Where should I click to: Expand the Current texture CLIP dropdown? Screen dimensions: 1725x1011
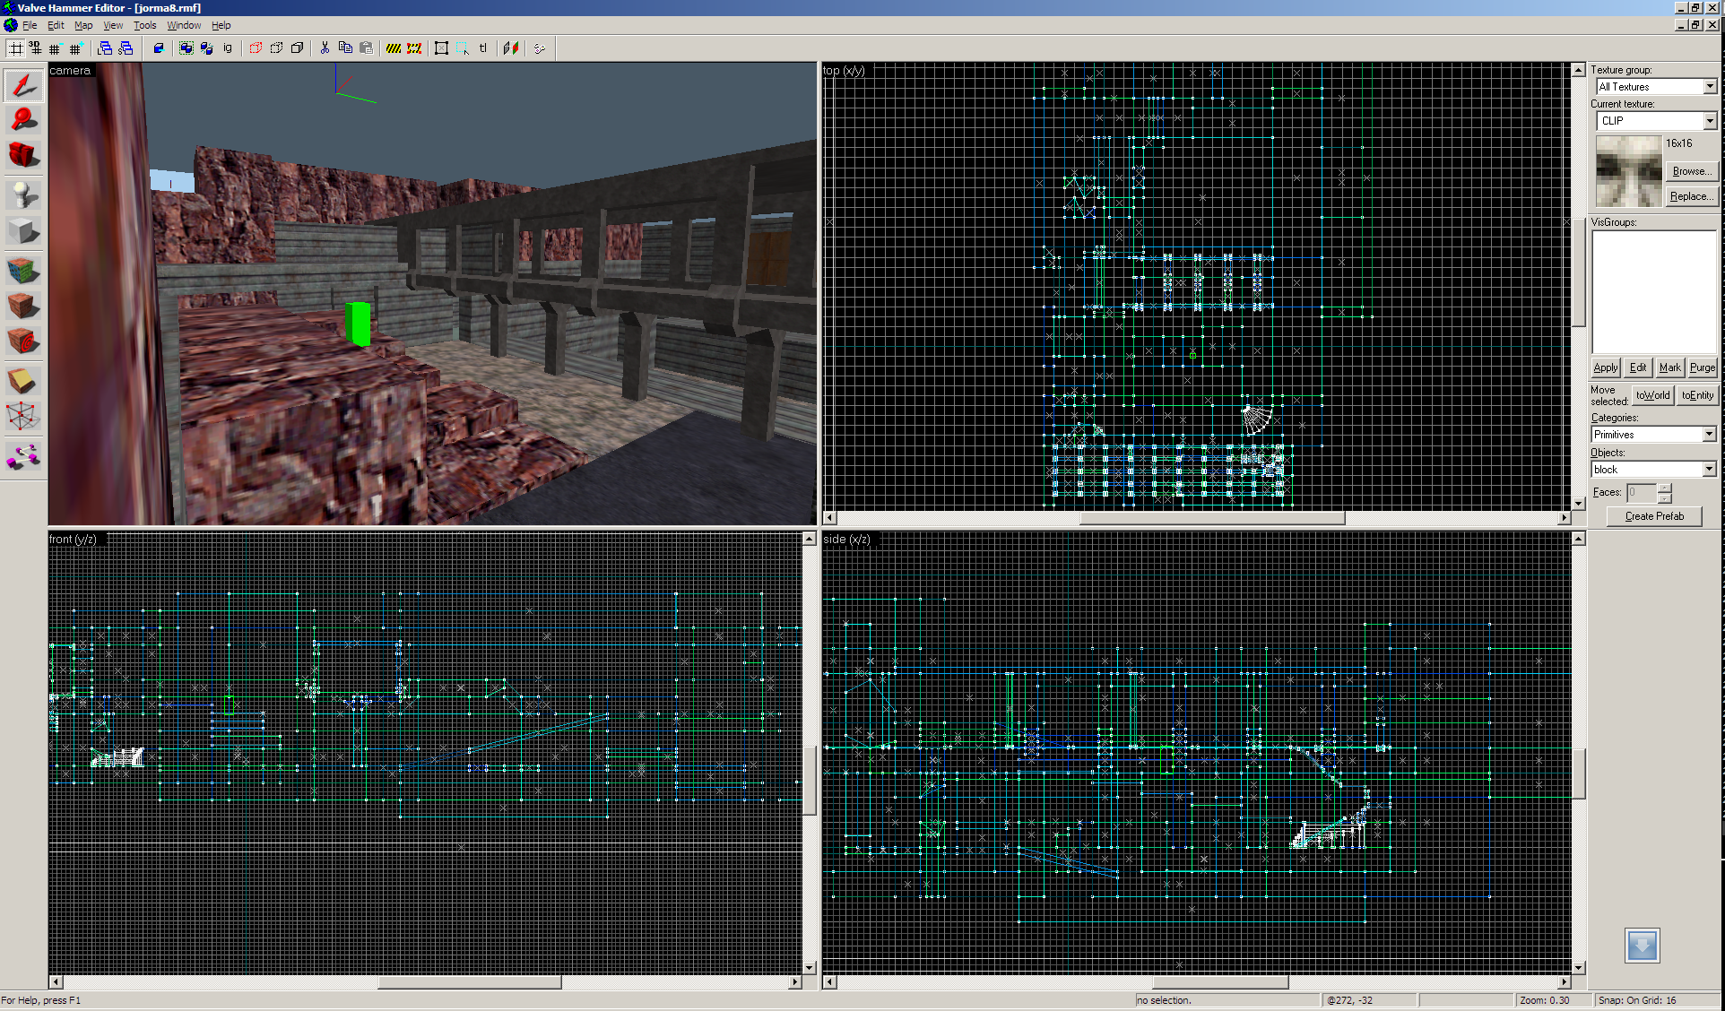click(1709, 121)
